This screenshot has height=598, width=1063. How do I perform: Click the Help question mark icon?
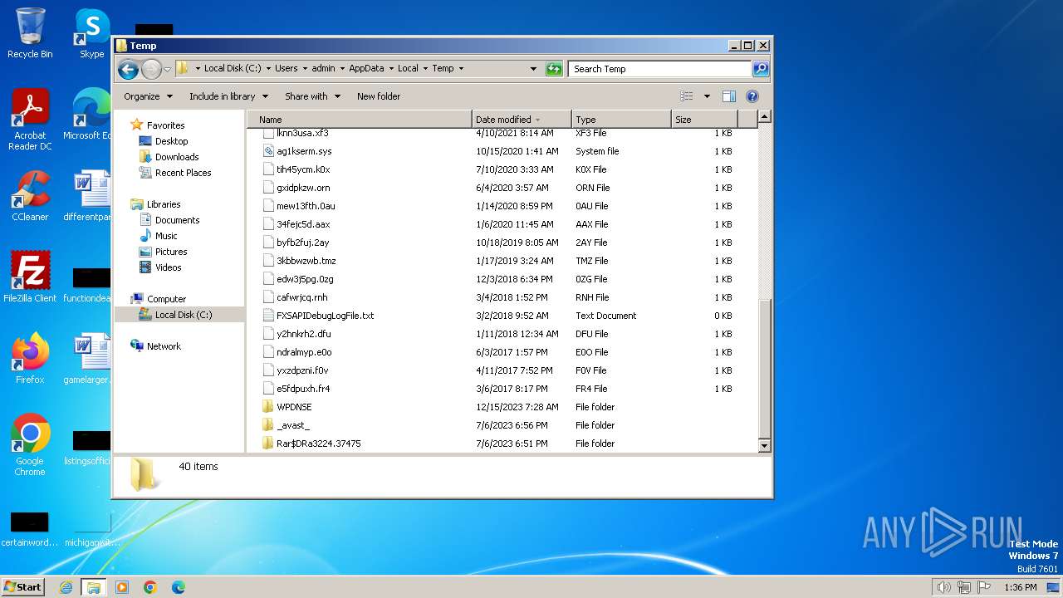click(752, 96)
